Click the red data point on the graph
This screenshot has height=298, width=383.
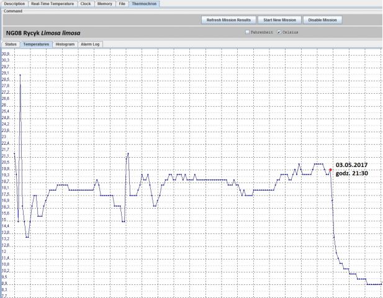pos(330,169)
